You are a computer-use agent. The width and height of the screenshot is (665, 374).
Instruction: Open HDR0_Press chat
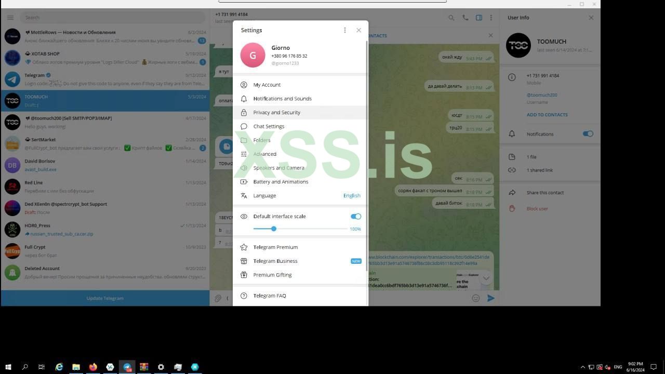click(105, 230)
